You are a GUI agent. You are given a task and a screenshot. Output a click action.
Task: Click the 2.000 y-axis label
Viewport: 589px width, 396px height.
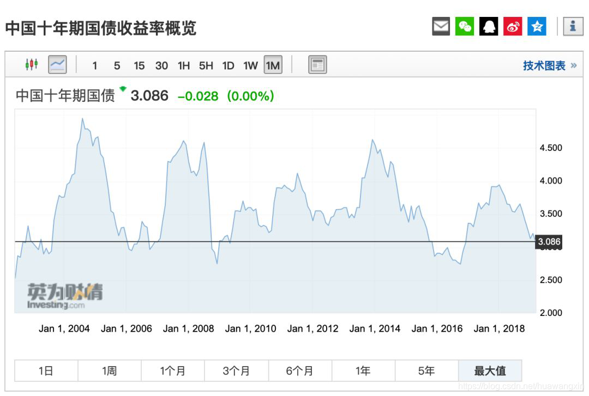coord(551,313)
